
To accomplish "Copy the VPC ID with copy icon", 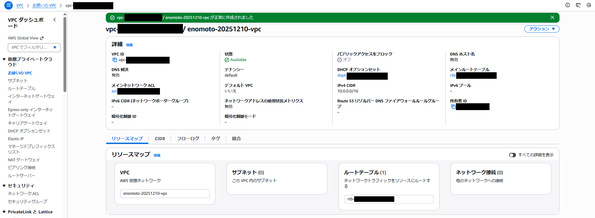I will click(115, 60).
